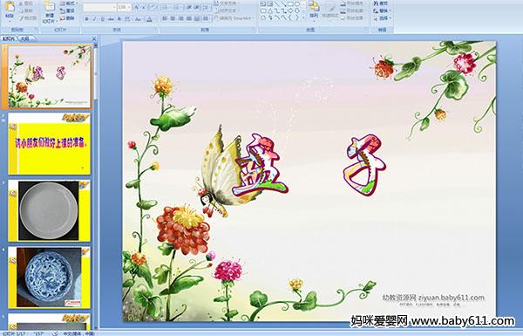Switch to the Outline pane tab

click(24, 39)
